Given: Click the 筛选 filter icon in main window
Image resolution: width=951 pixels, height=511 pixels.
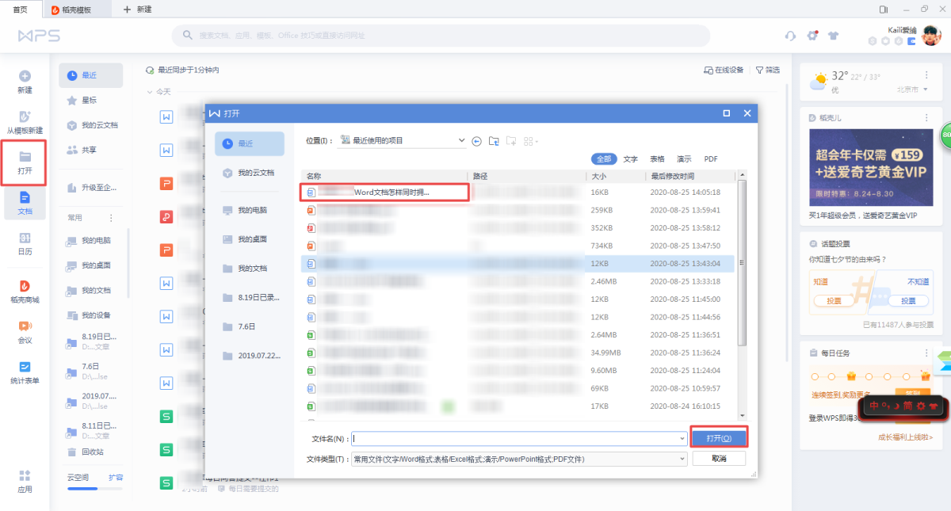Looking at the screenshot, I should 759,70.
